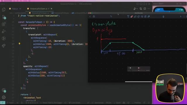Select the Text tool in the notes toolbar
The image size is (187, 105).
pos(128,16)
